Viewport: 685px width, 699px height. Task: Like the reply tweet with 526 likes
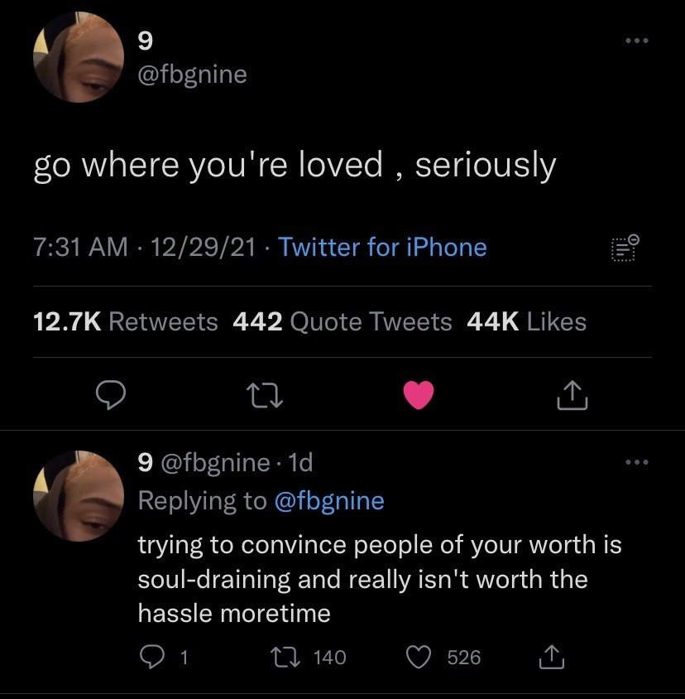tap(419, 658)
